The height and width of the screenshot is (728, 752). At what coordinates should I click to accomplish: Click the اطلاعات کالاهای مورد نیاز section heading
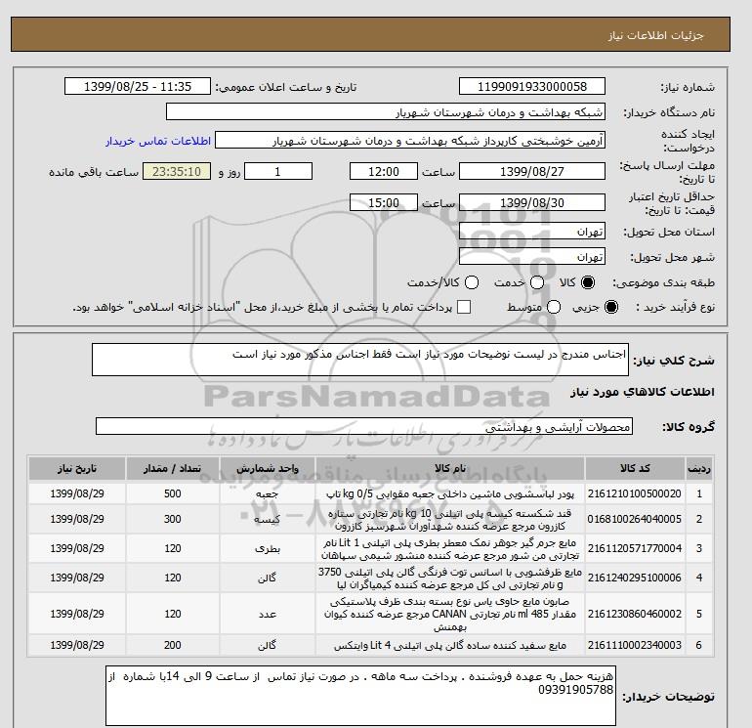pos(643,392)
